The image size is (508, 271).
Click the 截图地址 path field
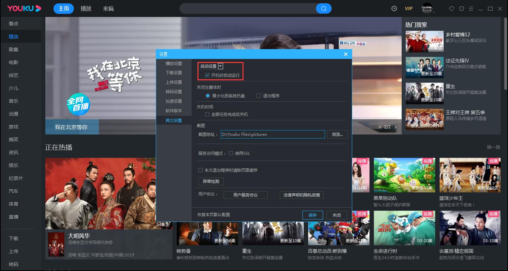coord(273,134)
